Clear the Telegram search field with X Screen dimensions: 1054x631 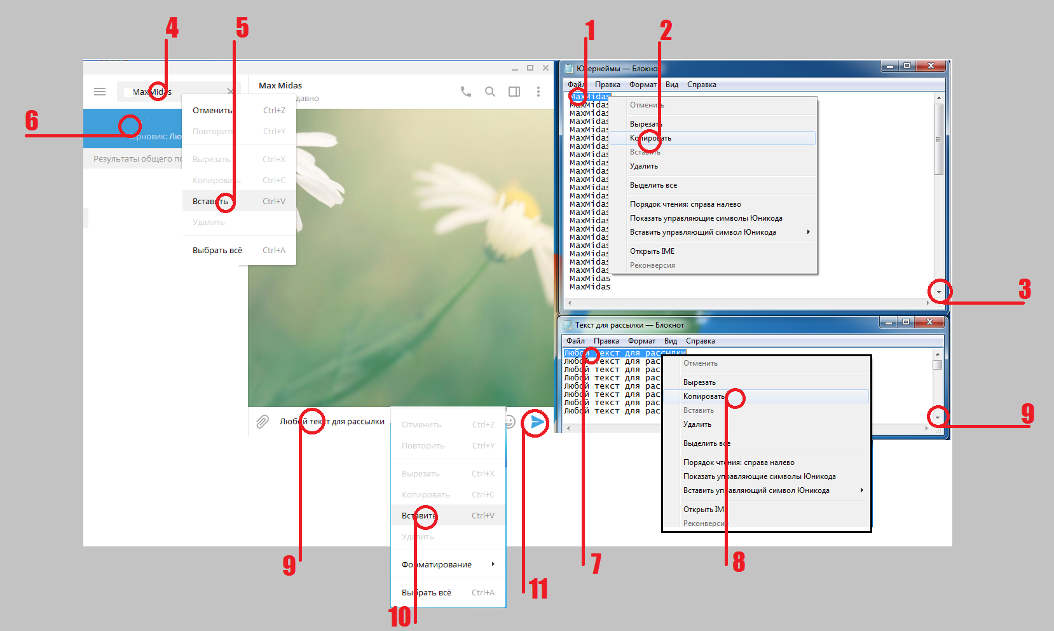pyautogui.click(x=230, y=92)
